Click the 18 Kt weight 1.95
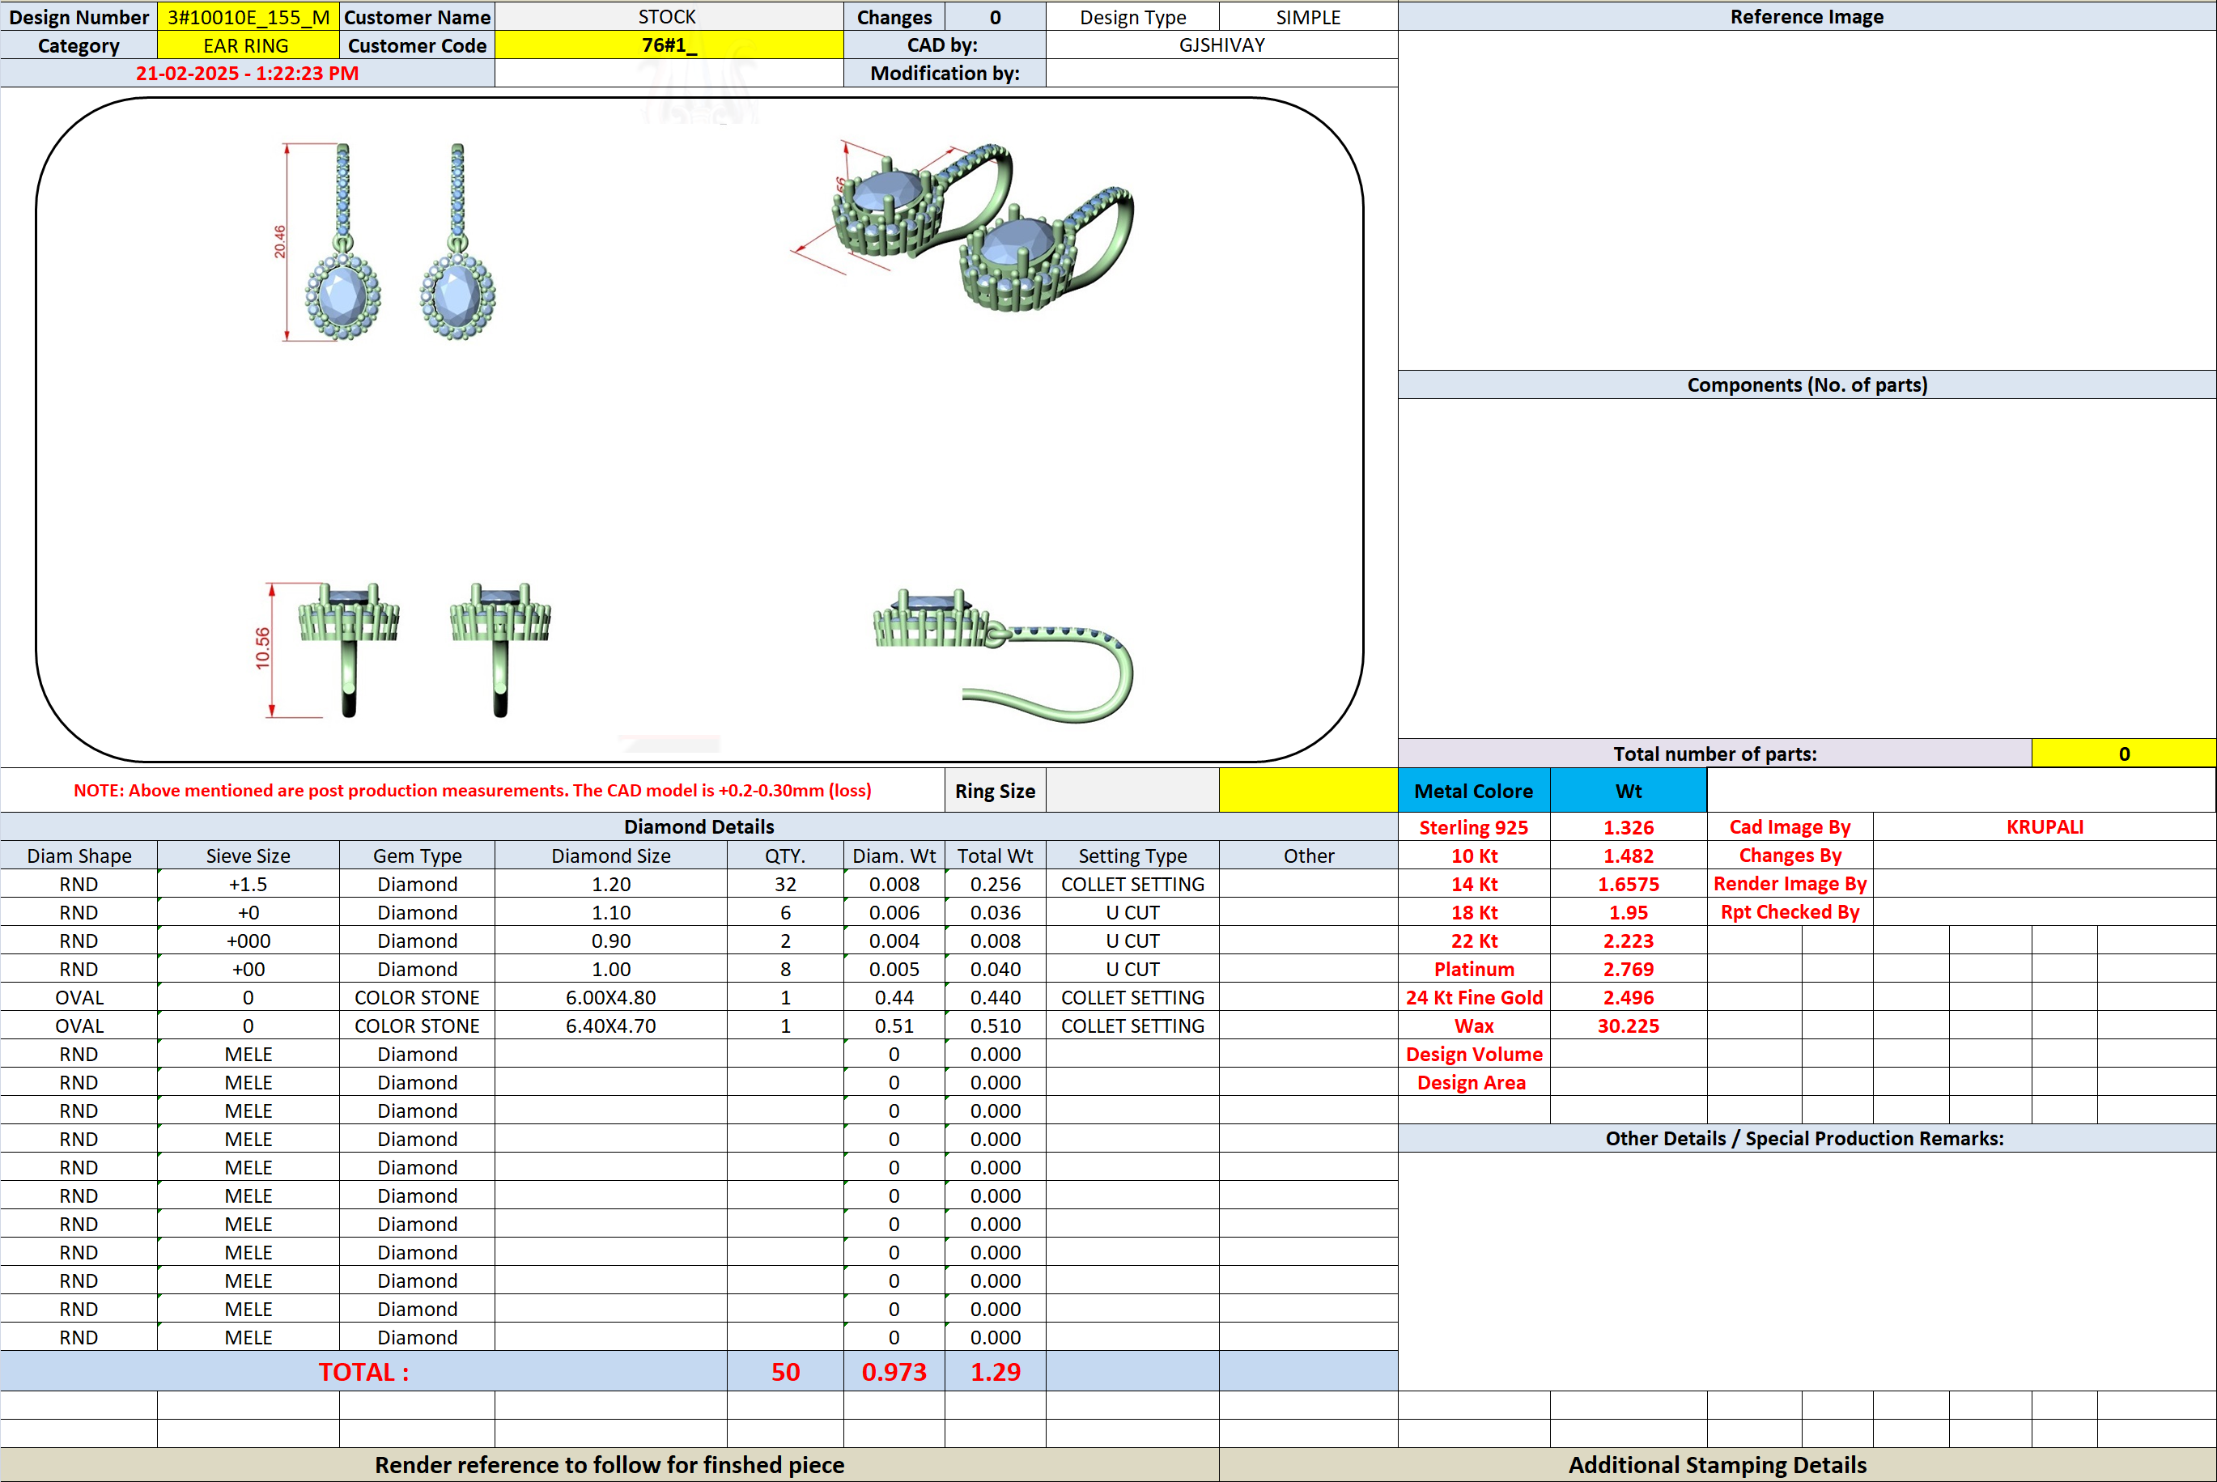This screenshot has width=2217, height=1482. [x=1629, y=912]
